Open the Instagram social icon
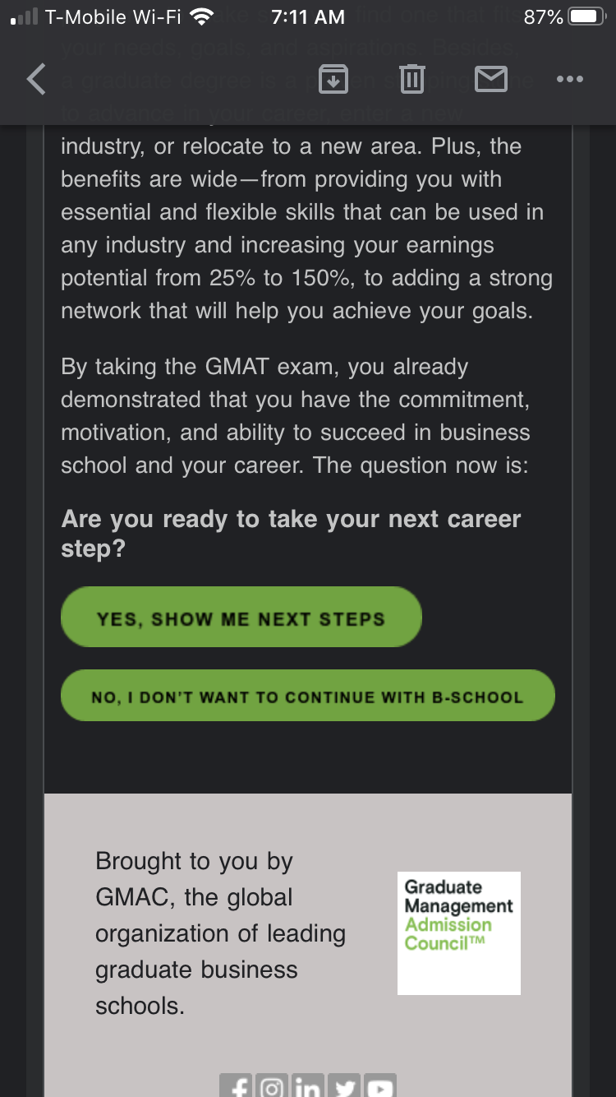Screen dimensions: 616x1097 click(272, 1087)
